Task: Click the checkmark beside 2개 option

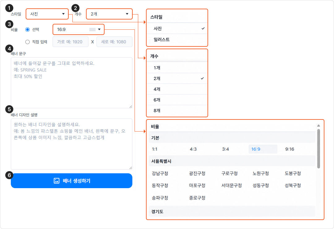Action: coord(202,78)
